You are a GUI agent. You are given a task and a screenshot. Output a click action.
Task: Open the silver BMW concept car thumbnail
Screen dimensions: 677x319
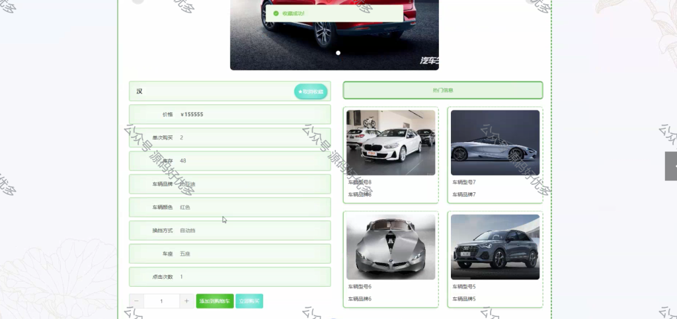[391, 247]
